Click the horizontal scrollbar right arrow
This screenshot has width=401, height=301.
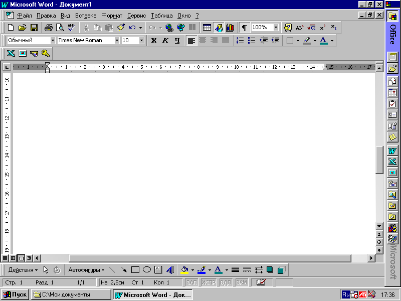(x=371, y=258)
